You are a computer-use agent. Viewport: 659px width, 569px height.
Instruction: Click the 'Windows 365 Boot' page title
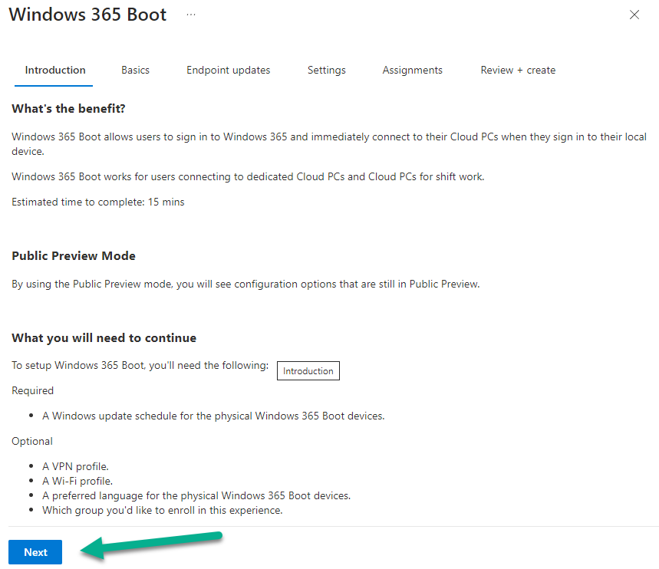[x=87, y=15]
